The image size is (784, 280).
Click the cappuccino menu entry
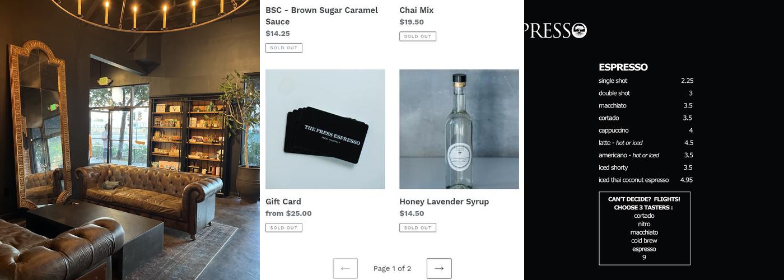[613, 130]
